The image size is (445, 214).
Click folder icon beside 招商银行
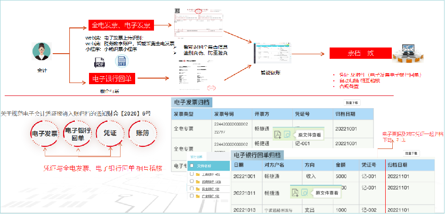(x=198, y=182)
